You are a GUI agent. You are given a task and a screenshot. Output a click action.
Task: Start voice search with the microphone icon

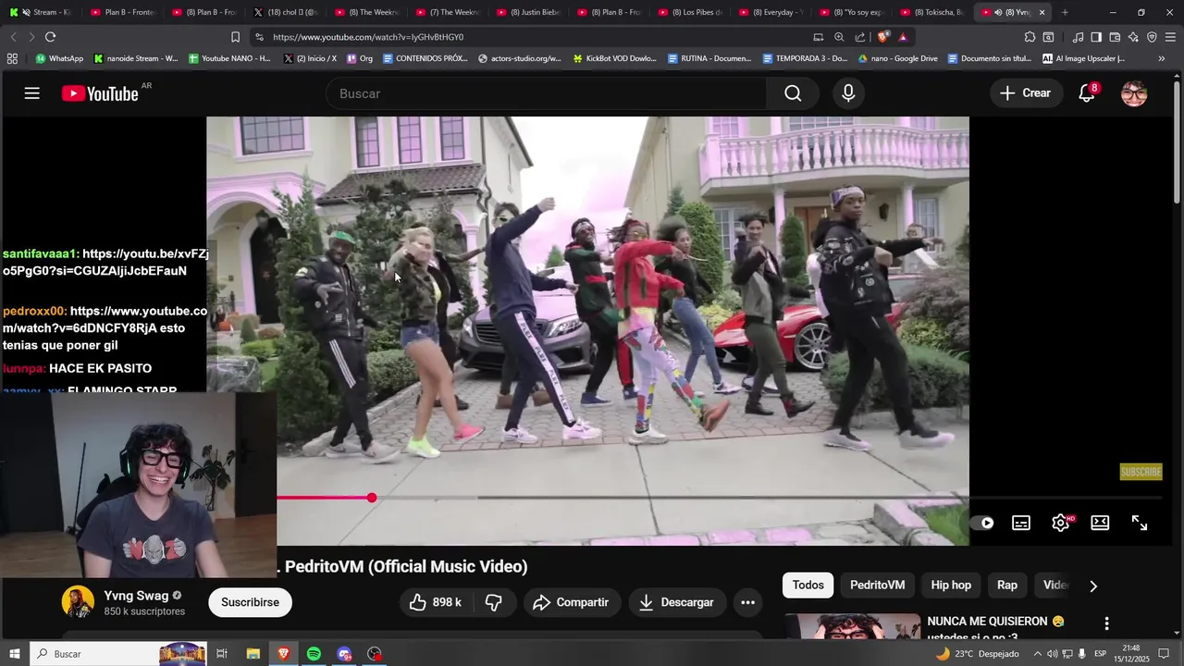pyautogui.click(x=848, y=93)
